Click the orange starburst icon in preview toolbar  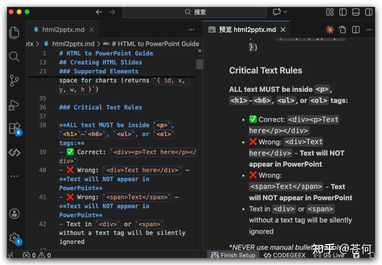330,30
